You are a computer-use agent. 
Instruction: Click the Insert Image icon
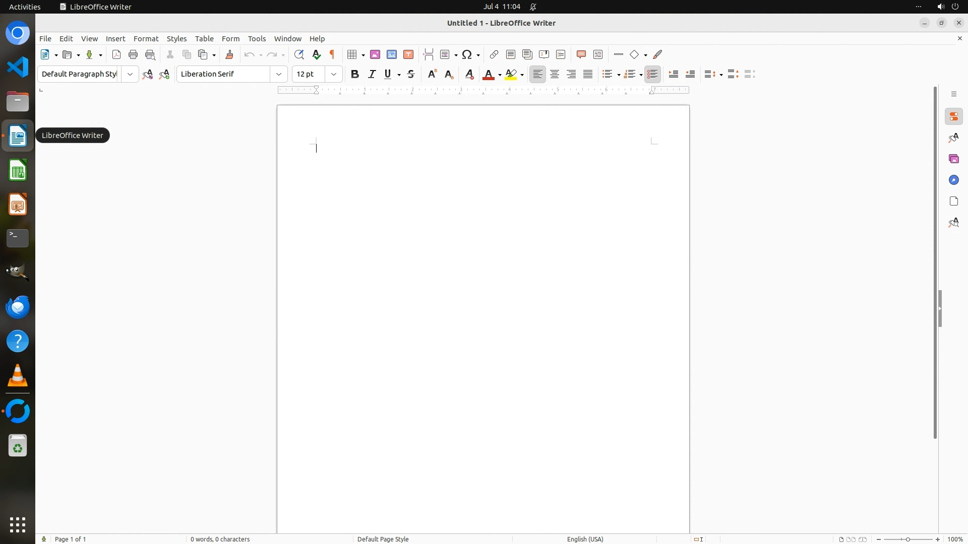point(375,54)
